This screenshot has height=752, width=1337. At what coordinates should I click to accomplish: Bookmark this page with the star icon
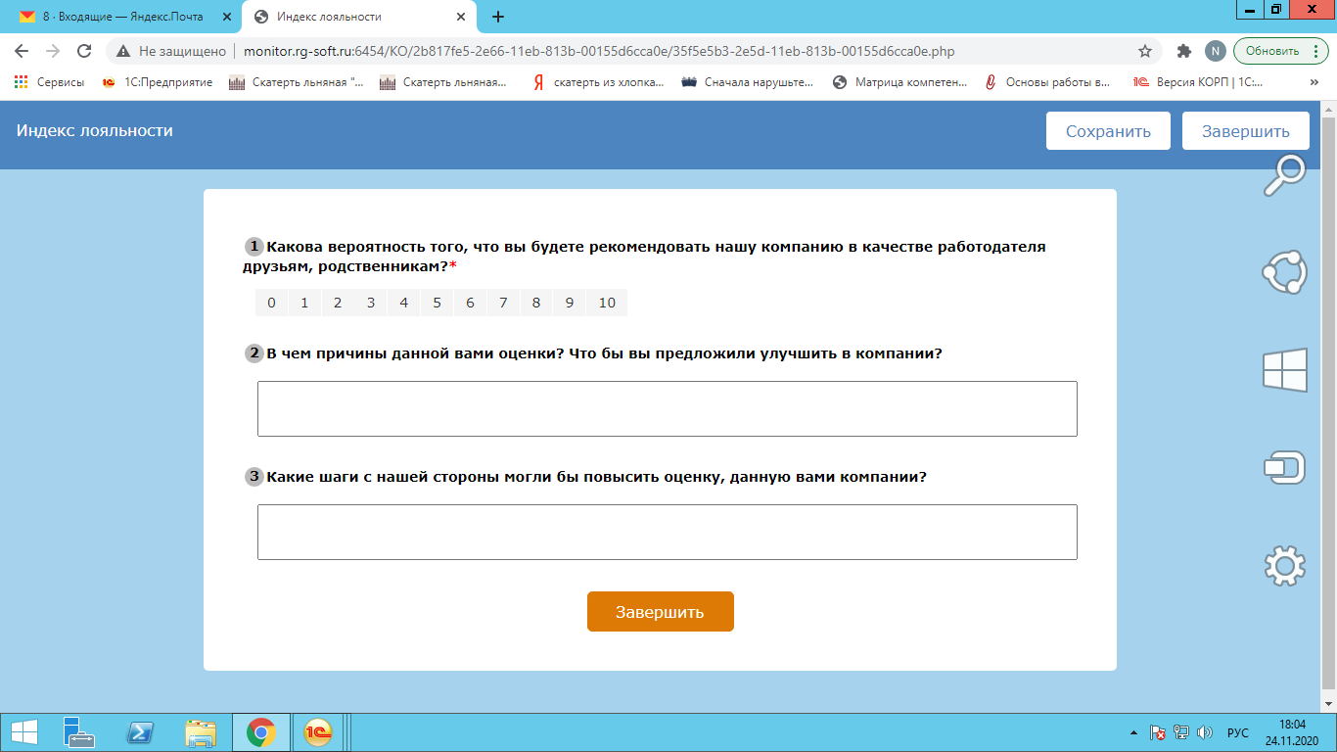pos(1145,51)
